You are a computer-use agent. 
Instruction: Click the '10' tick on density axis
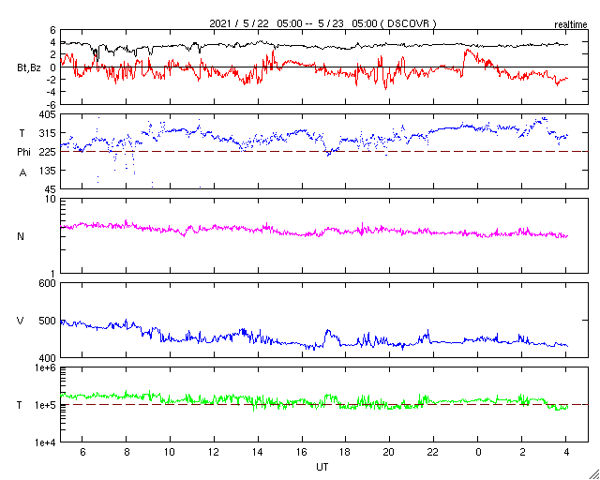pyautogui.click(x=51, y=200)
